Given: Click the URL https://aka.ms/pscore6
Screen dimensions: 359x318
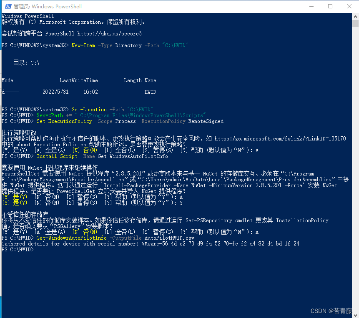Looking at the screenshot, I should pos(109,34).
